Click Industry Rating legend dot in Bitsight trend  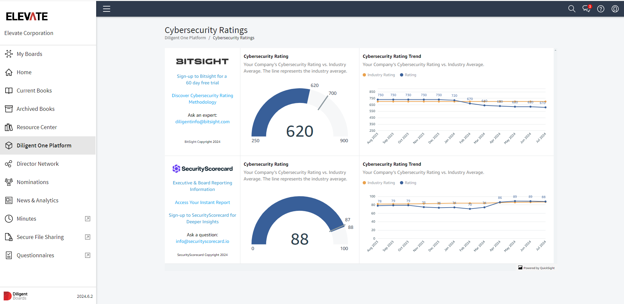pyautogui.click(x=364, y=75)
